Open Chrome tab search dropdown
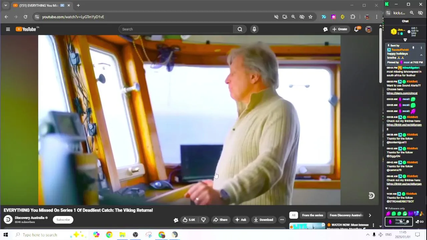Screen dimensions: 427x240 [x=6, y=5]
